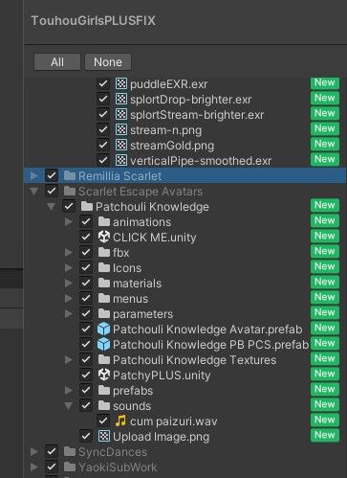The height and width of the screenshot is (478, 347).
Task: Uncheck the Patchouli Knowledge folder checkbox
Action: 69,206
